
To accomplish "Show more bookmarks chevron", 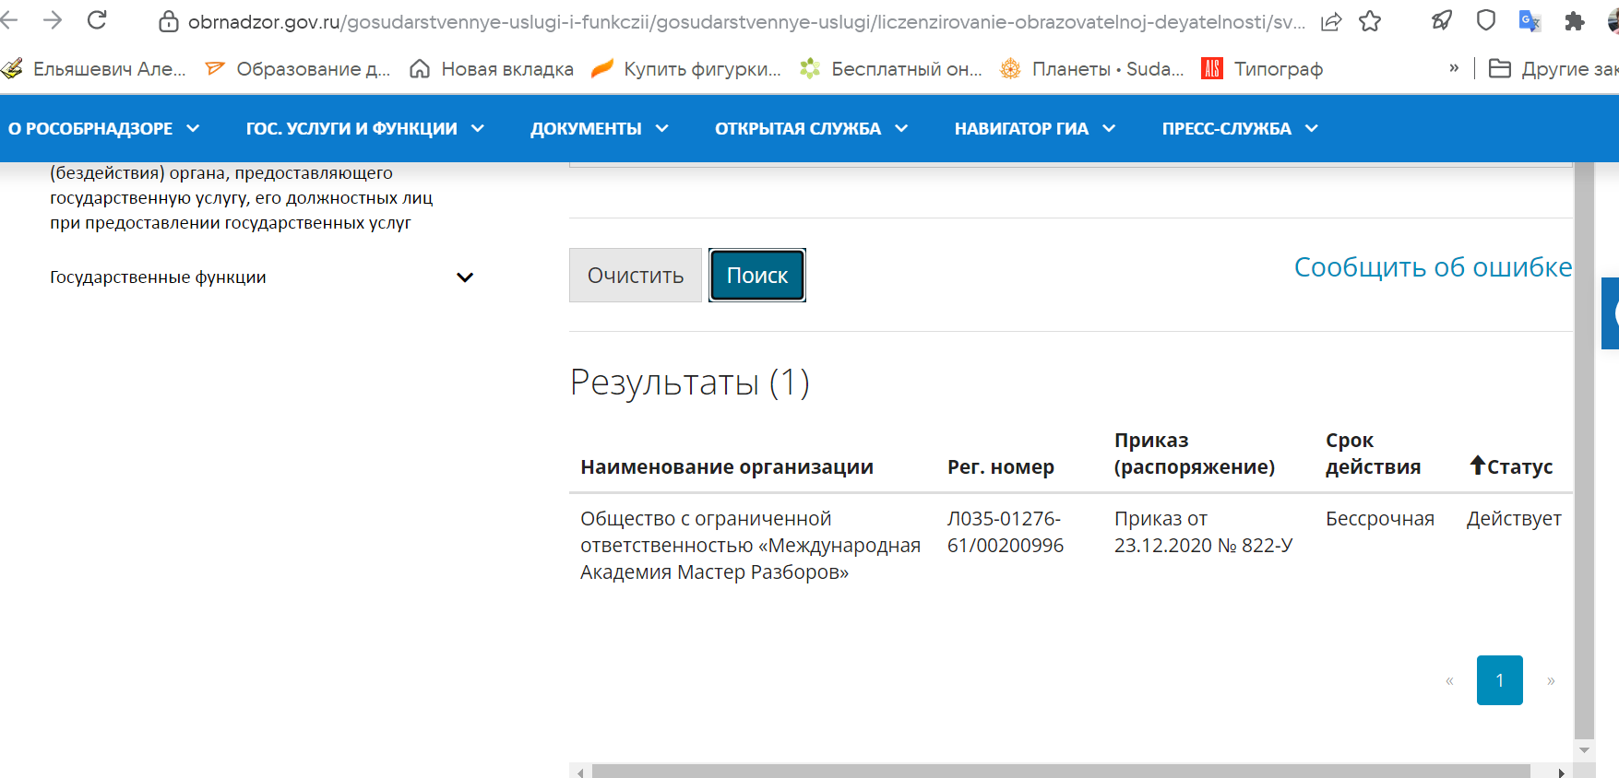I will (x=1454, y=67).
